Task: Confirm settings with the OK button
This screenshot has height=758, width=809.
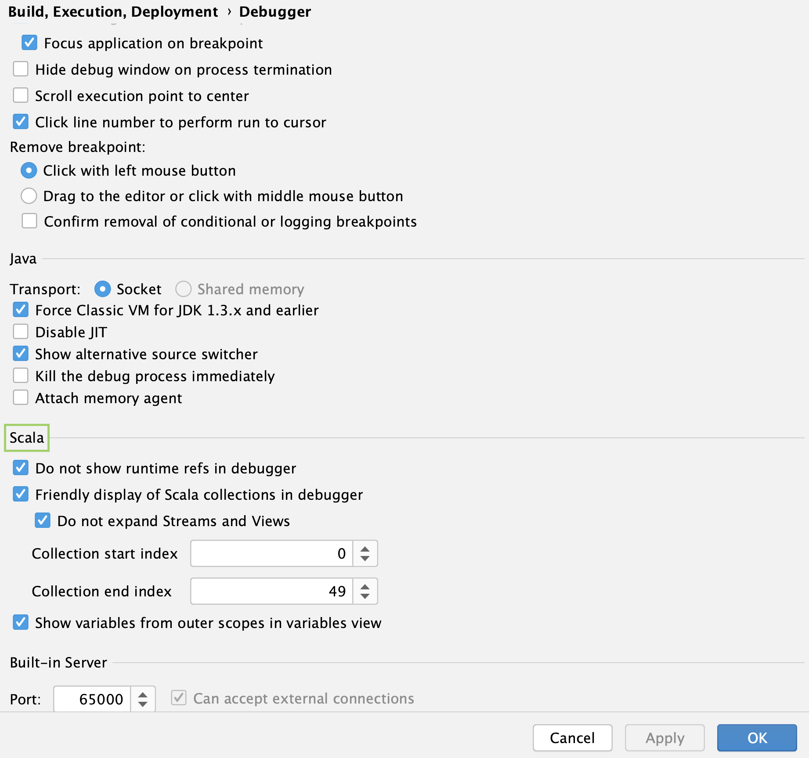Action: pyautogui.click(x=757, y=738)
